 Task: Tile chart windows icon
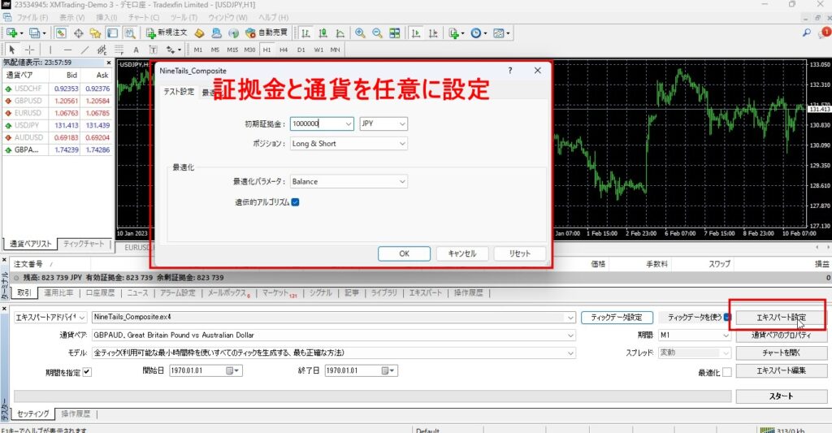tap(395, 32)
